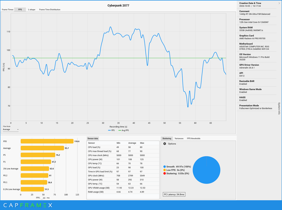Click the Average column header in sensor table

pos(132,143)
